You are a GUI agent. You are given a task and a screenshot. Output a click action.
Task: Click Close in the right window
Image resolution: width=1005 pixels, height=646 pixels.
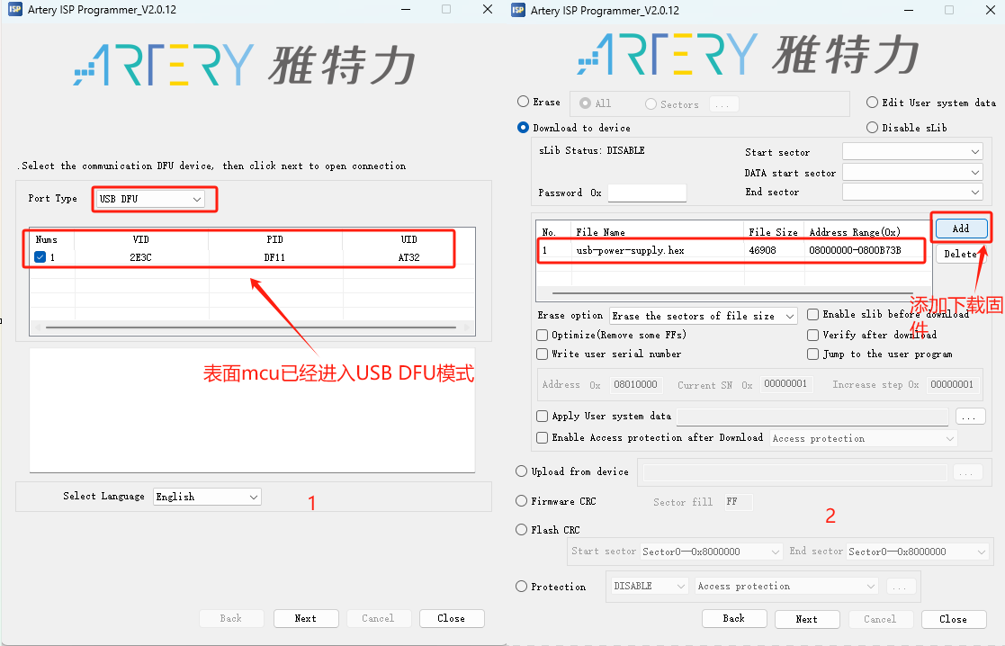[953, 619]
